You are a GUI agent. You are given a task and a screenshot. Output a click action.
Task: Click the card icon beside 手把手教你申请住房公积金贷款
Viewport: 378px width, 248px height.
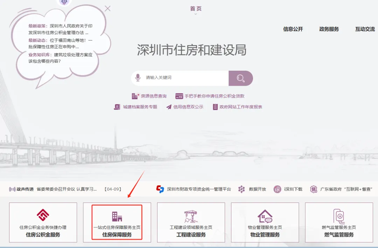click(179, 96)
